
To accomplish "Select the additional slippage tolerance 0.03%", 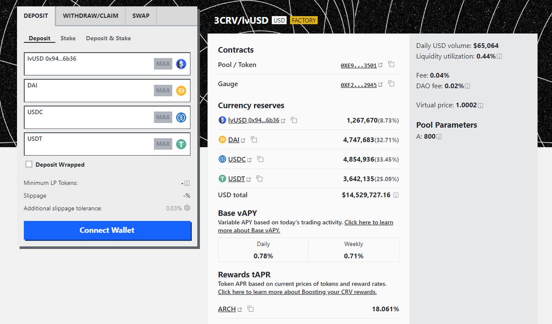I will (x=174, y=208).
